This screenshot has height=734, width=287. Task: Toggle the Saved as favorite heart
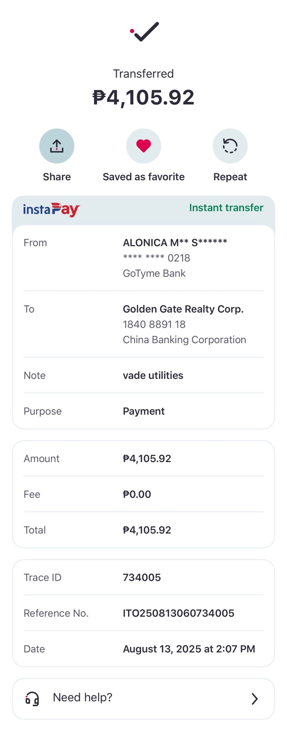coord(143,146)
